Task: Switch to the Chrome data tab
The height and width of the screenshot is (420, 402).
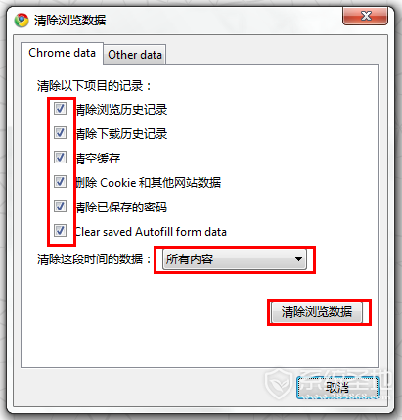Action: [62, 53]
